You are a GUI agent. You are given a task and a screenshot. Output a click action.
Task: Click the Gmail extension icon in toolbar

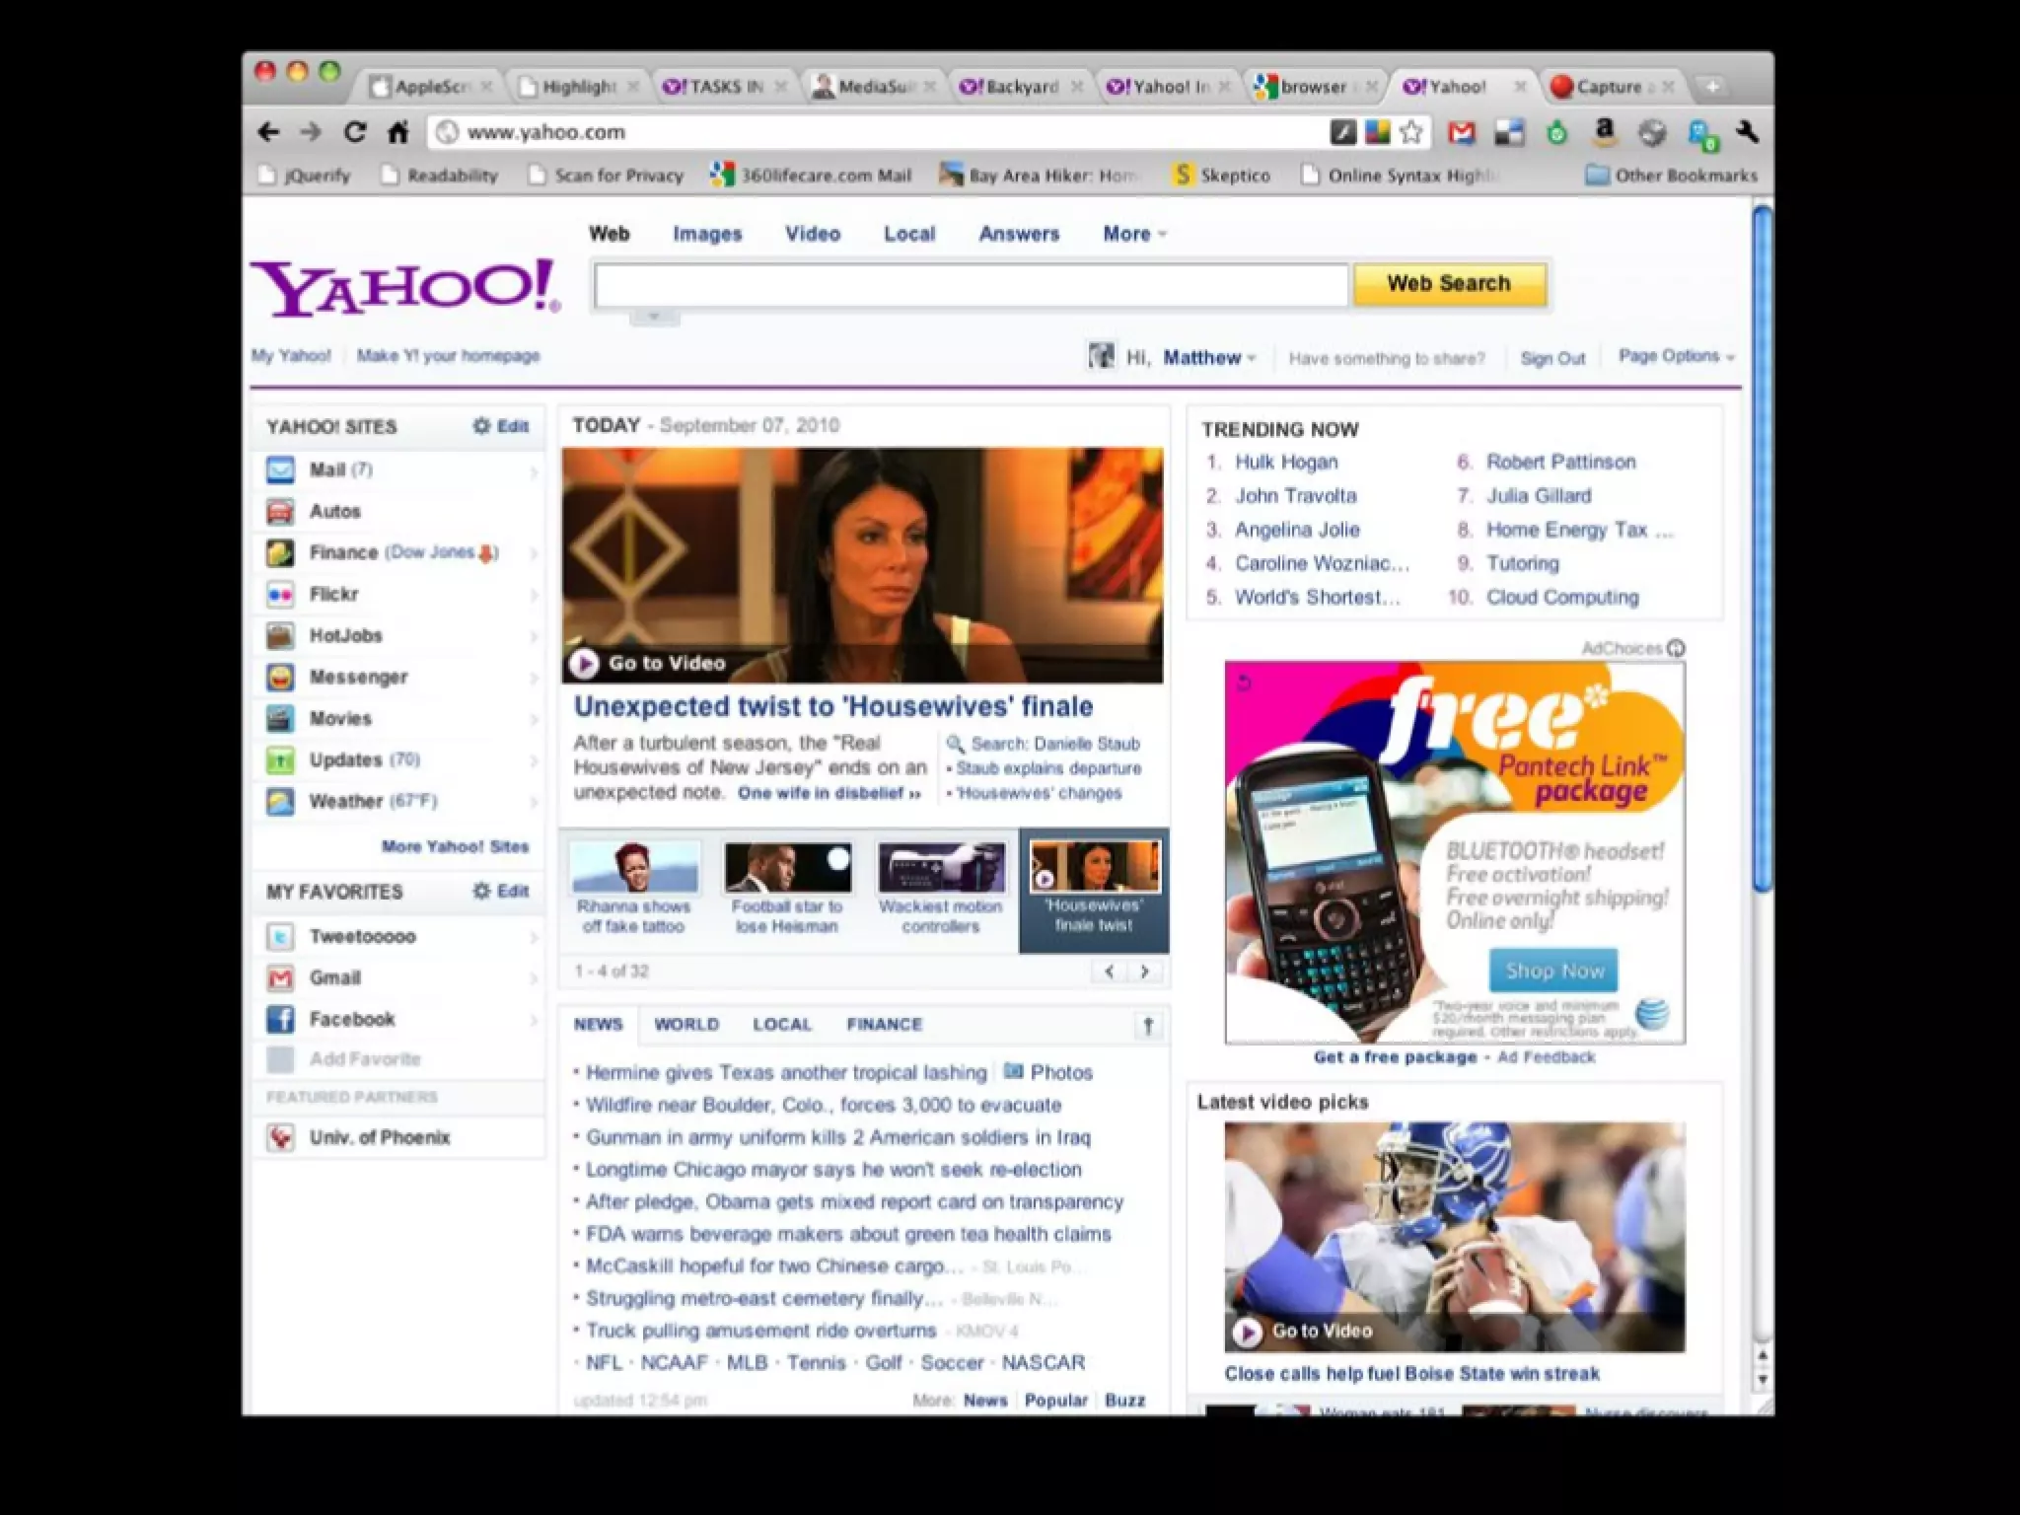point(1461,132)
